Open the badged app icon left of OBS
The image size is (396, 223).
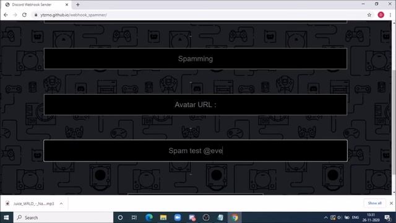click(192, 217)
